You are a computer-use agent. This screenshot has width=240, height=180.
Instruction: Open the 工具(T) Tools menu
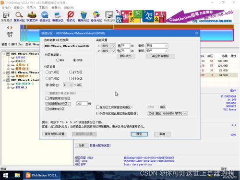[44, 8]
